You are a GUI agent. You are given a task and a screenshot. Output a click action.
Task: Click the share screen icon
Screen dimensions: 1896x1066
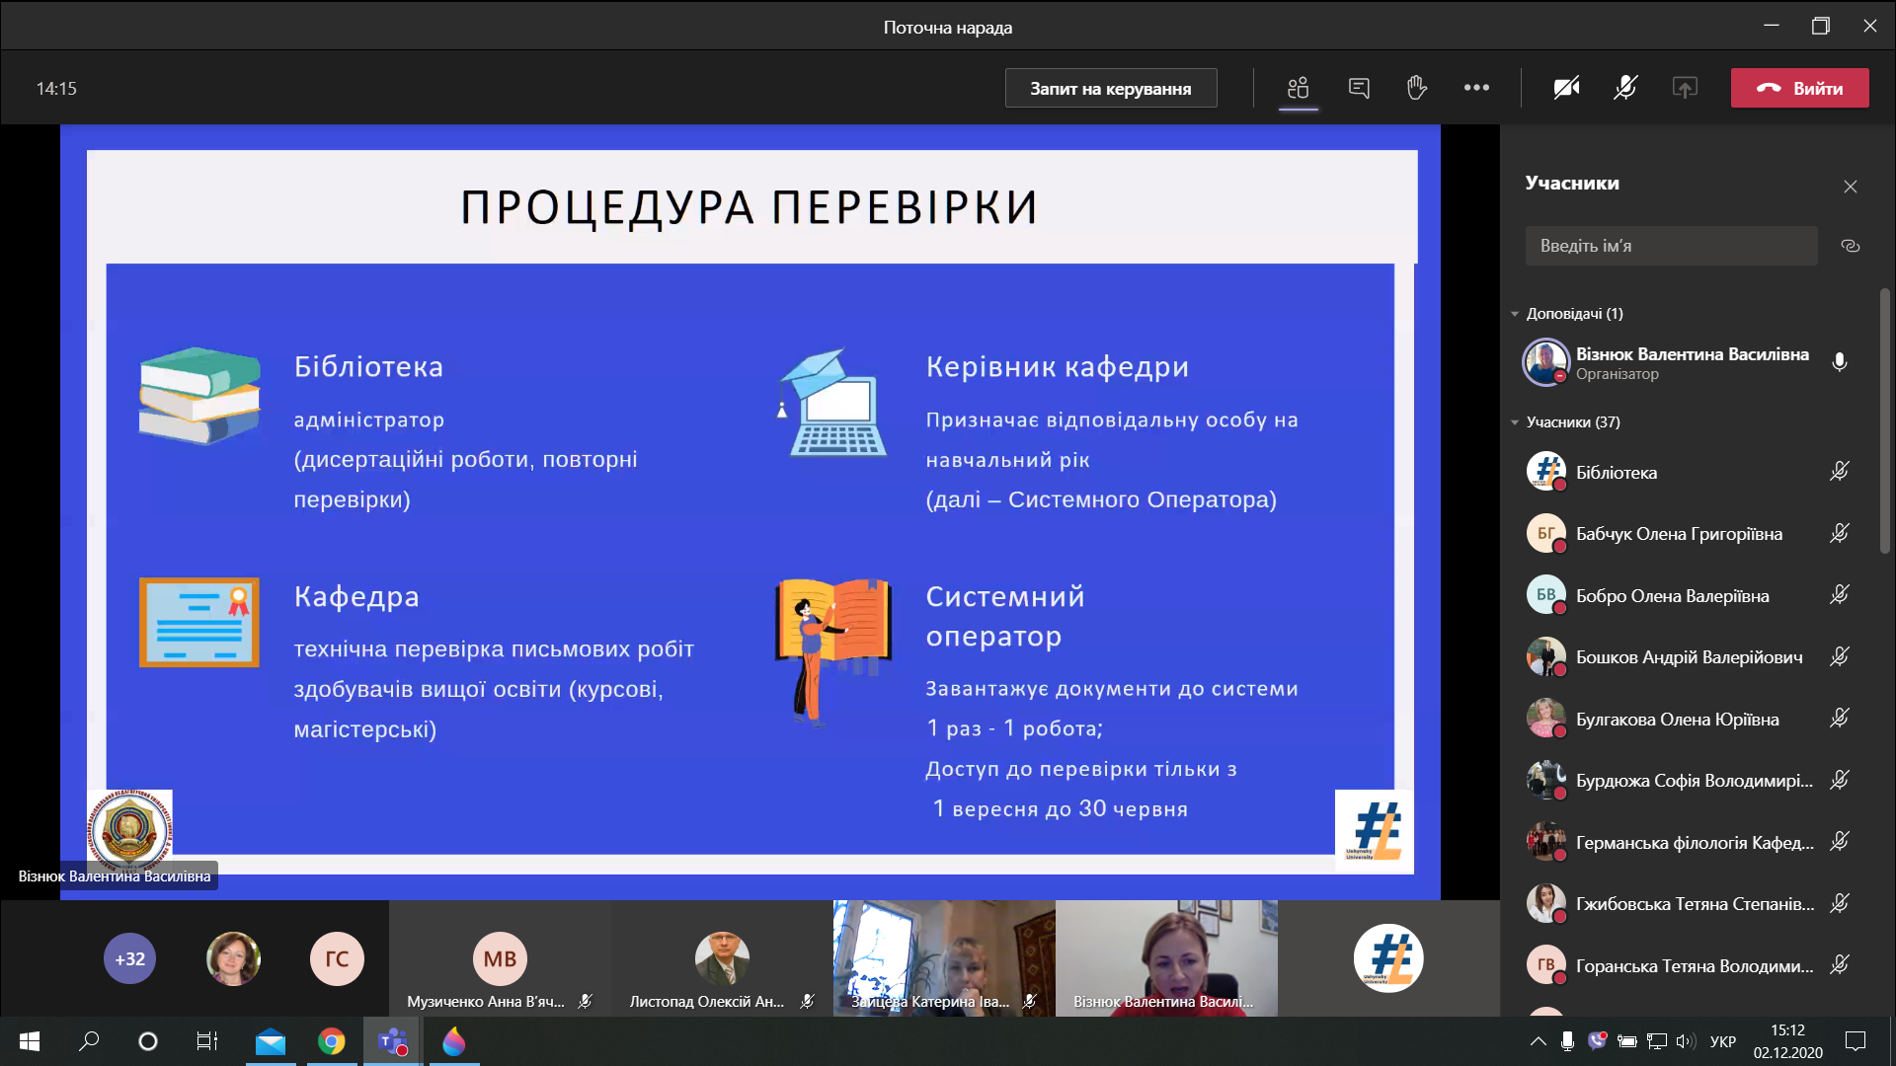(x=1685, y=88)
